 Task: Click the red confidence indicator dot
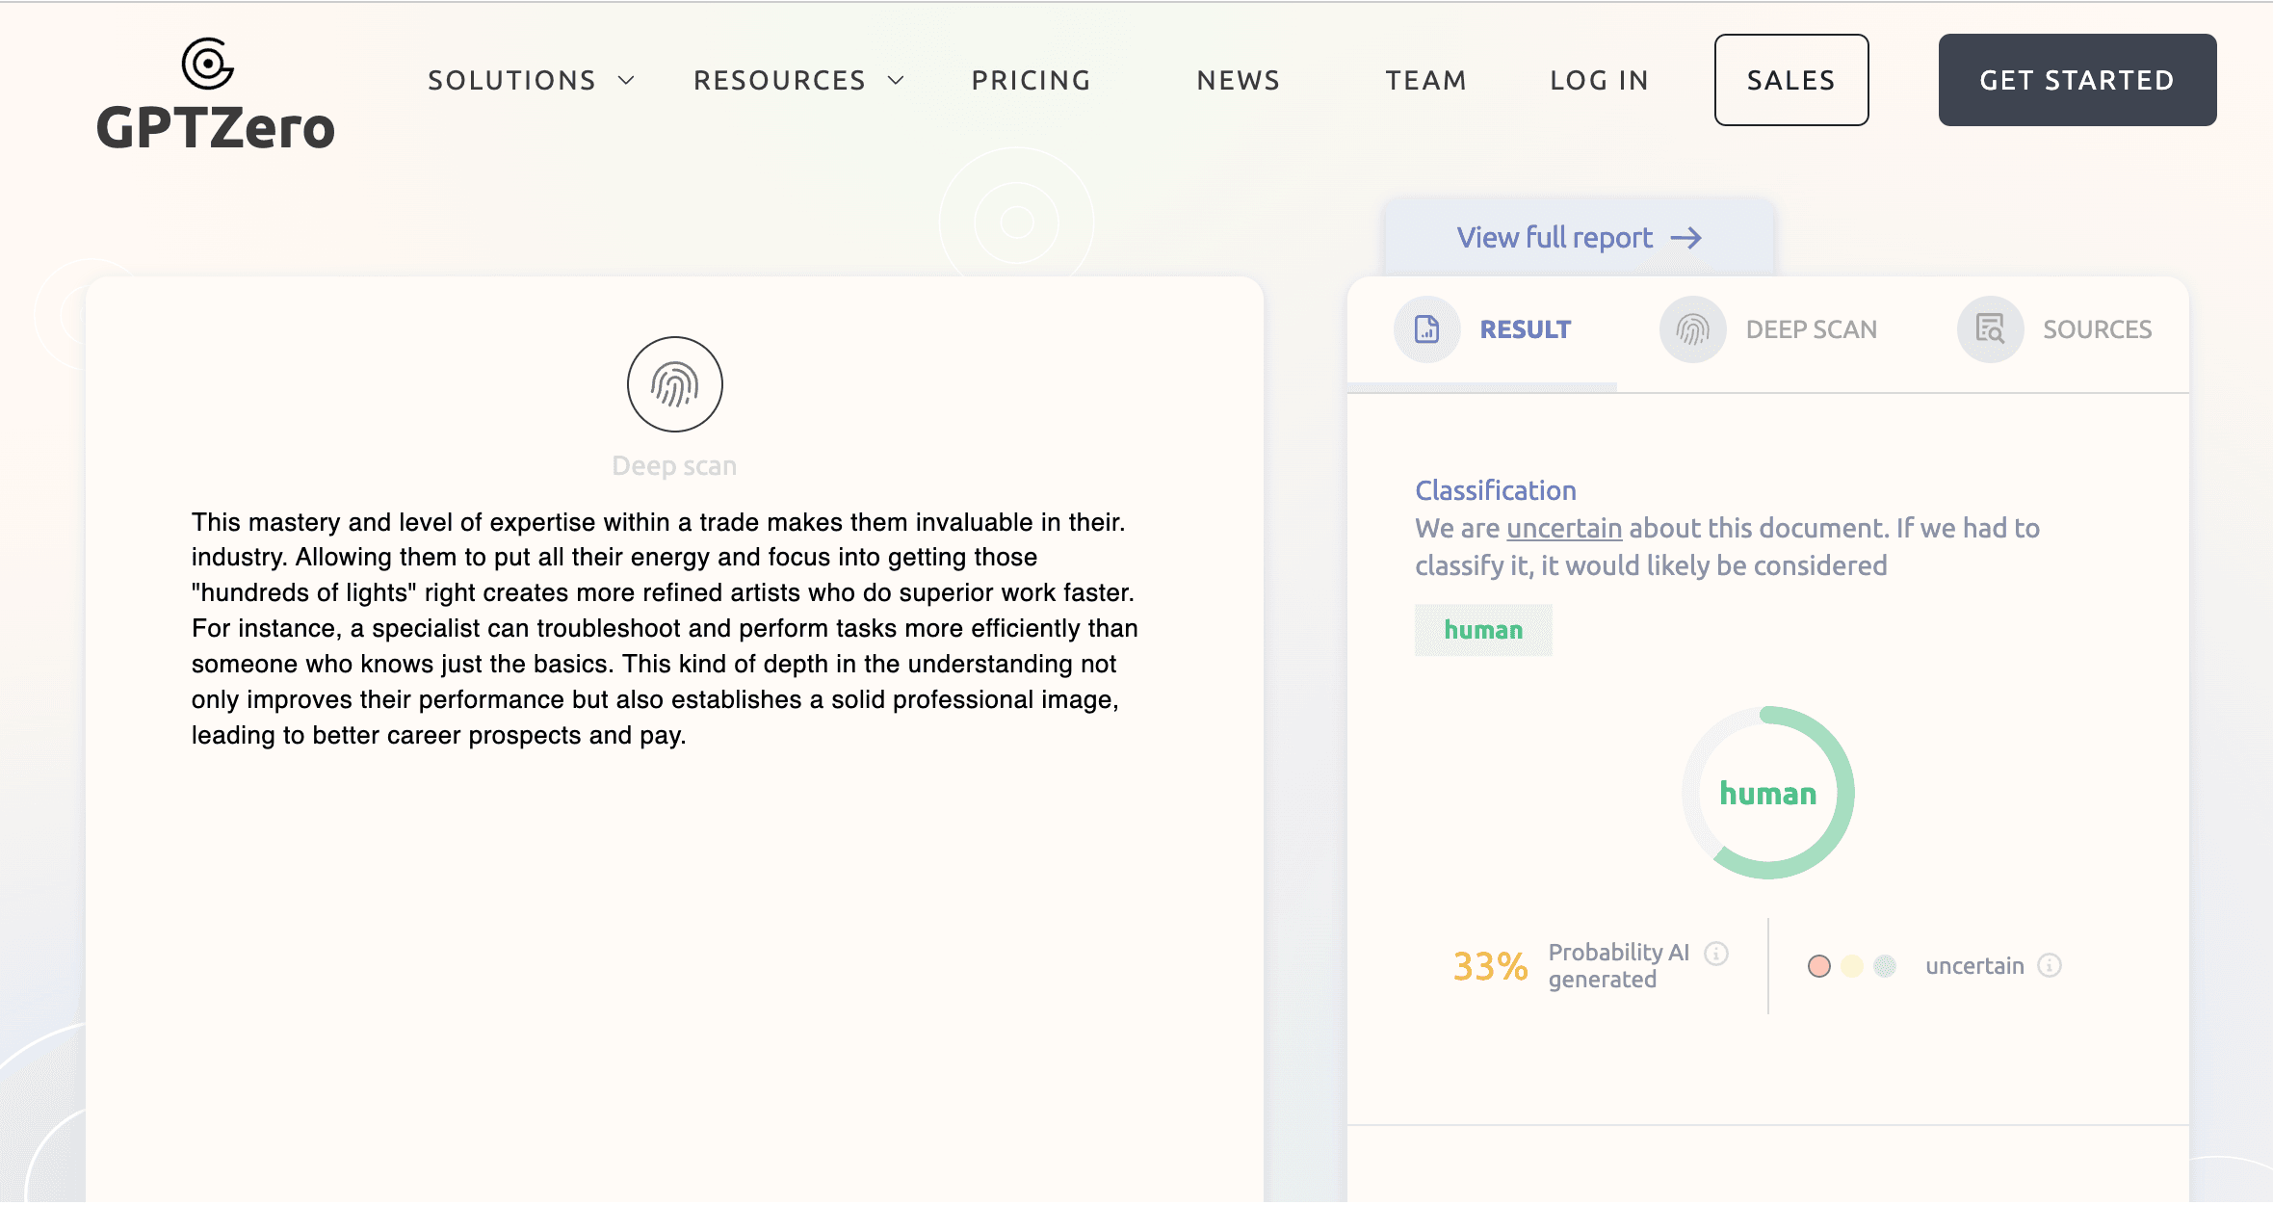(x=1818, y=966)
